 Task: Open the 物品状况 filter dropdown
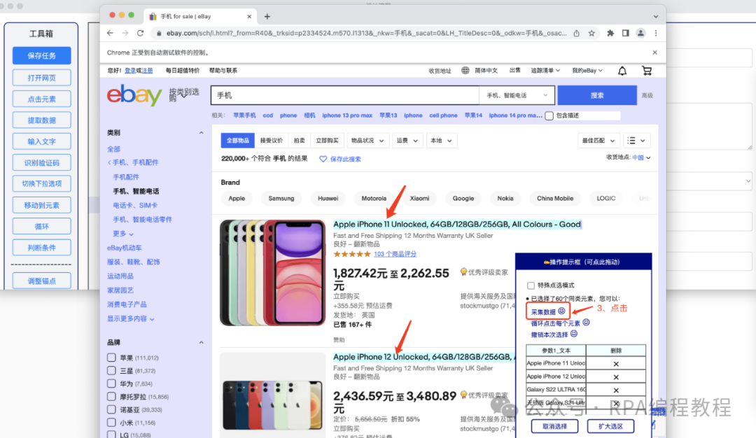(367, 141)
